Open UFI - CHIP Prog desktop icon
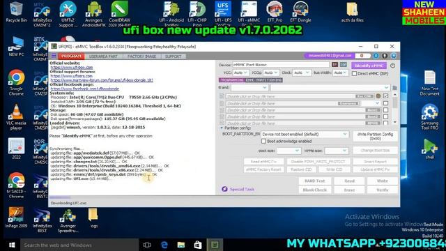Screen dimensions: 446x251 (197, 14)
